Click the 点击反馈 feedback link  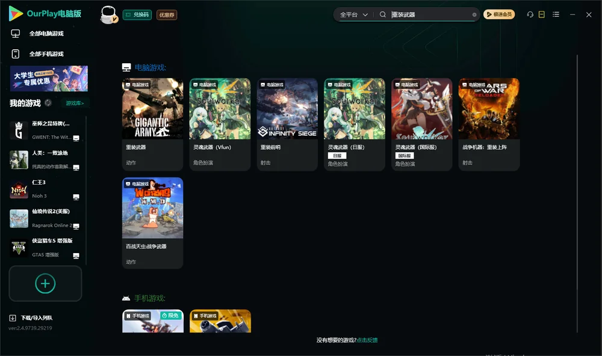coord(367,340)
